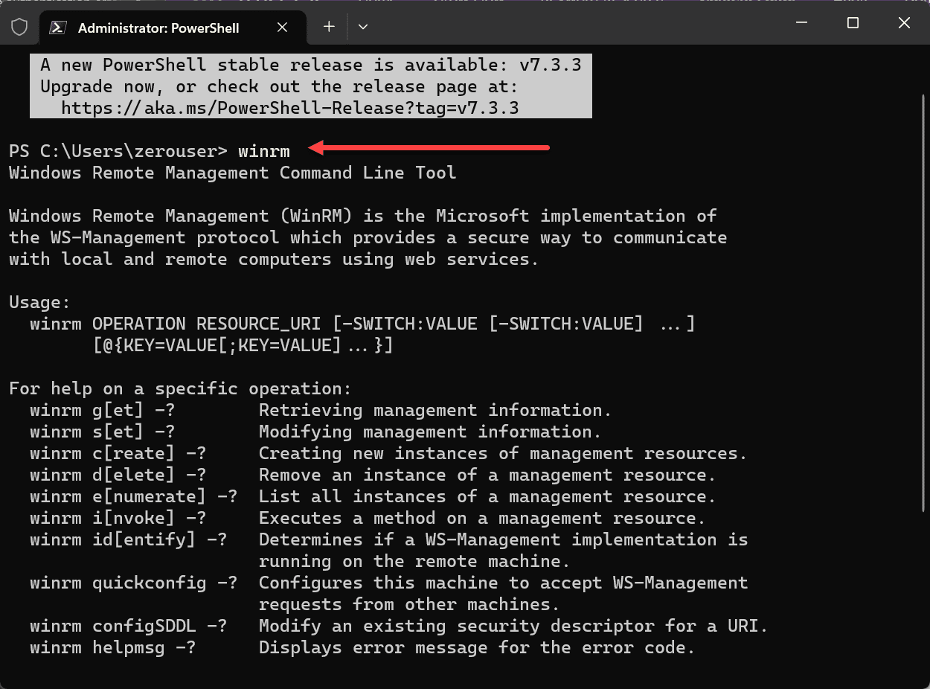Image resolution: width=930 pixels, height=689 pixels.
Task: Open a new tab with the plus button
Action: point(329,27)
